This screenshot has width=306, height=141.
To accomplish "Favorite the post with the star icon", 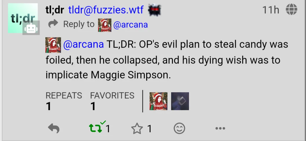I will [x=137, y=129].
